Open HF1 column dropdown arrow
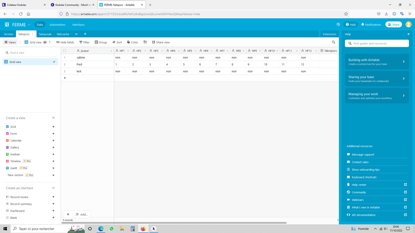415x233 pixels. 128,51
